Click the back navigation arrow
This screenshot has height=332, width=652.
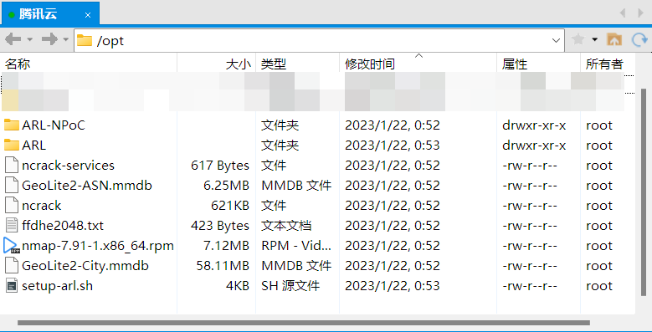(x=13, y=40)
